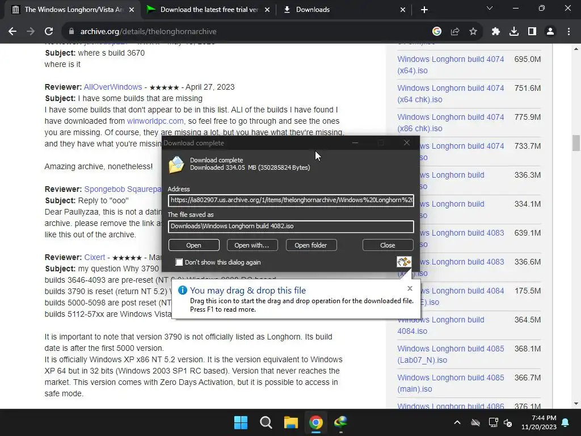This screenshot has width=581, height=436.
Task: Click Open folder button
Action: pyautogui.click(x=311, y=245)
